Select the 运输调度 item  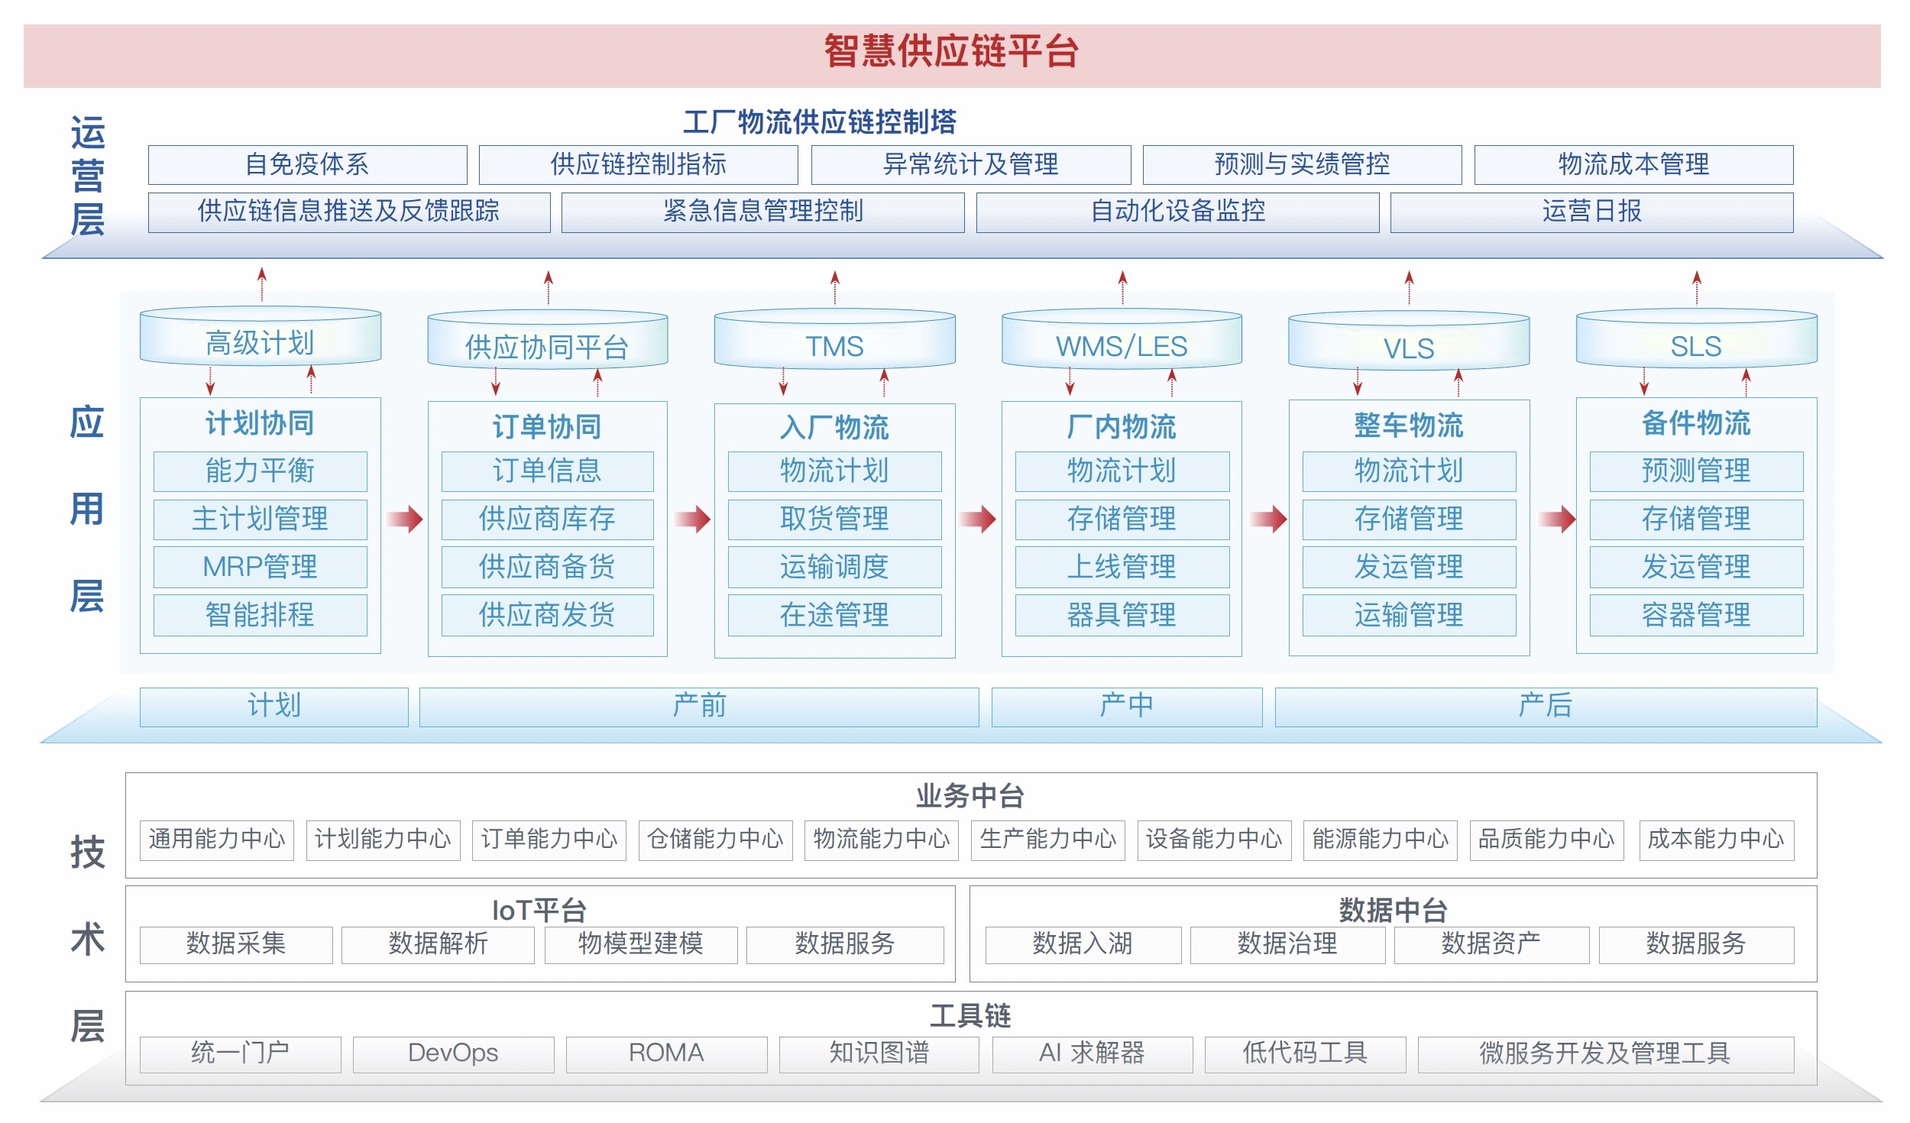[834, 567]
